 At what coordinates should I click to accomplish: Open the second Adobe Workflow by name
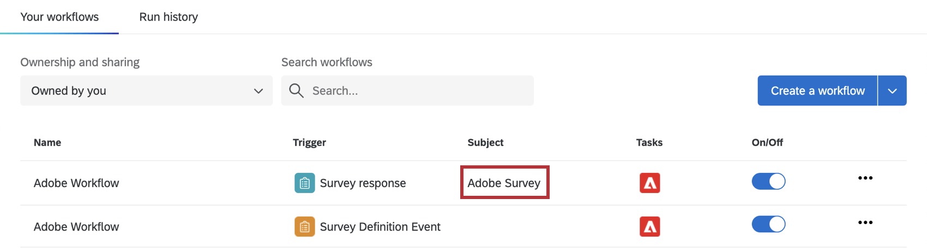tap(76, 227)
